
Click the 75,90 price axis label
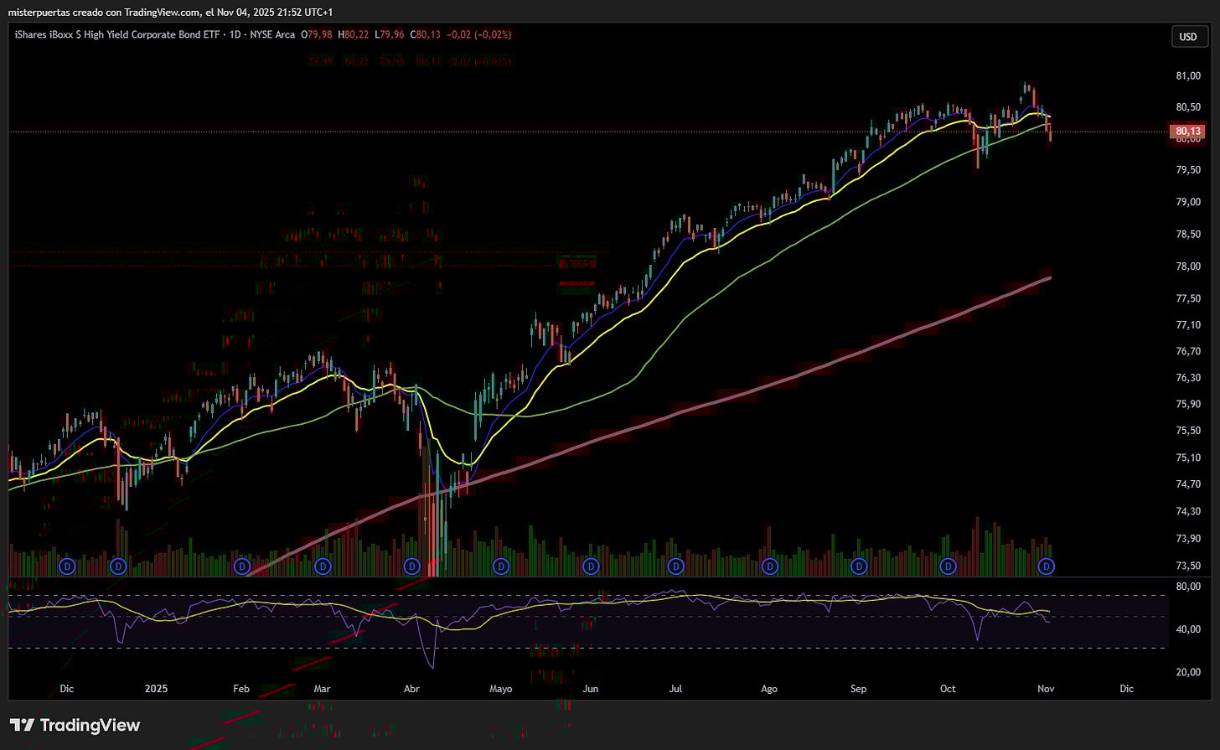tap(1187, 404)
